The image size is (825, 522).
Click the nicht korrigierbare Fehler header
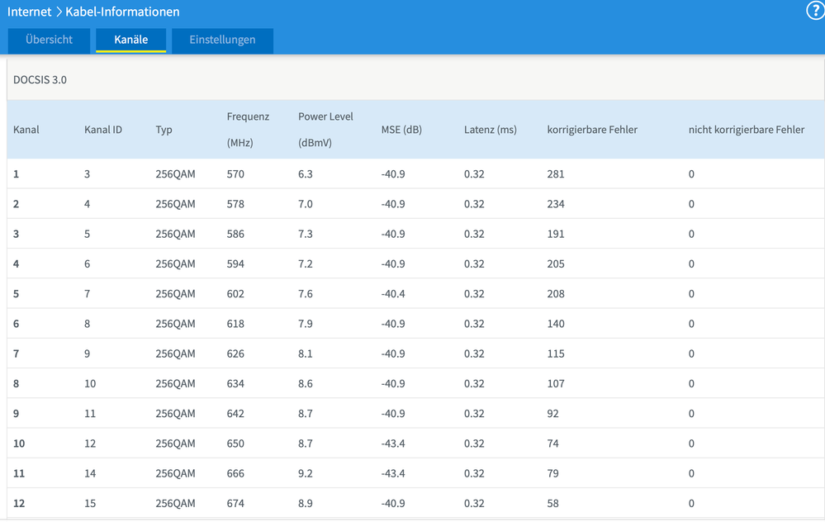coord(746,130)
